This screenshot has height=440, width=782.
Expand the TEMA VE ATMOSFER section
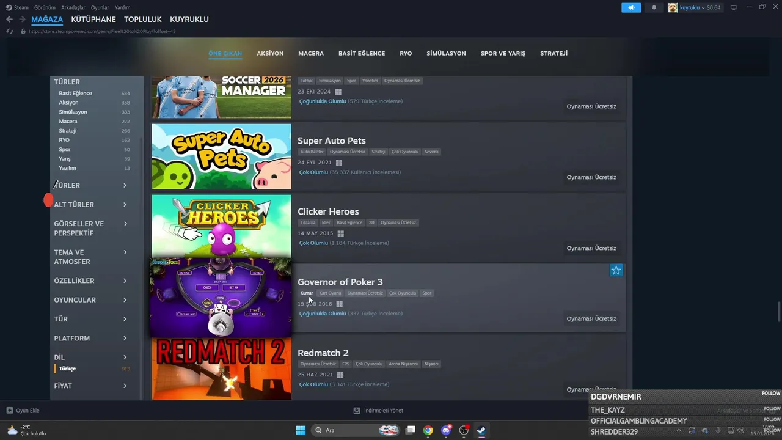click(x=90, y=257)
